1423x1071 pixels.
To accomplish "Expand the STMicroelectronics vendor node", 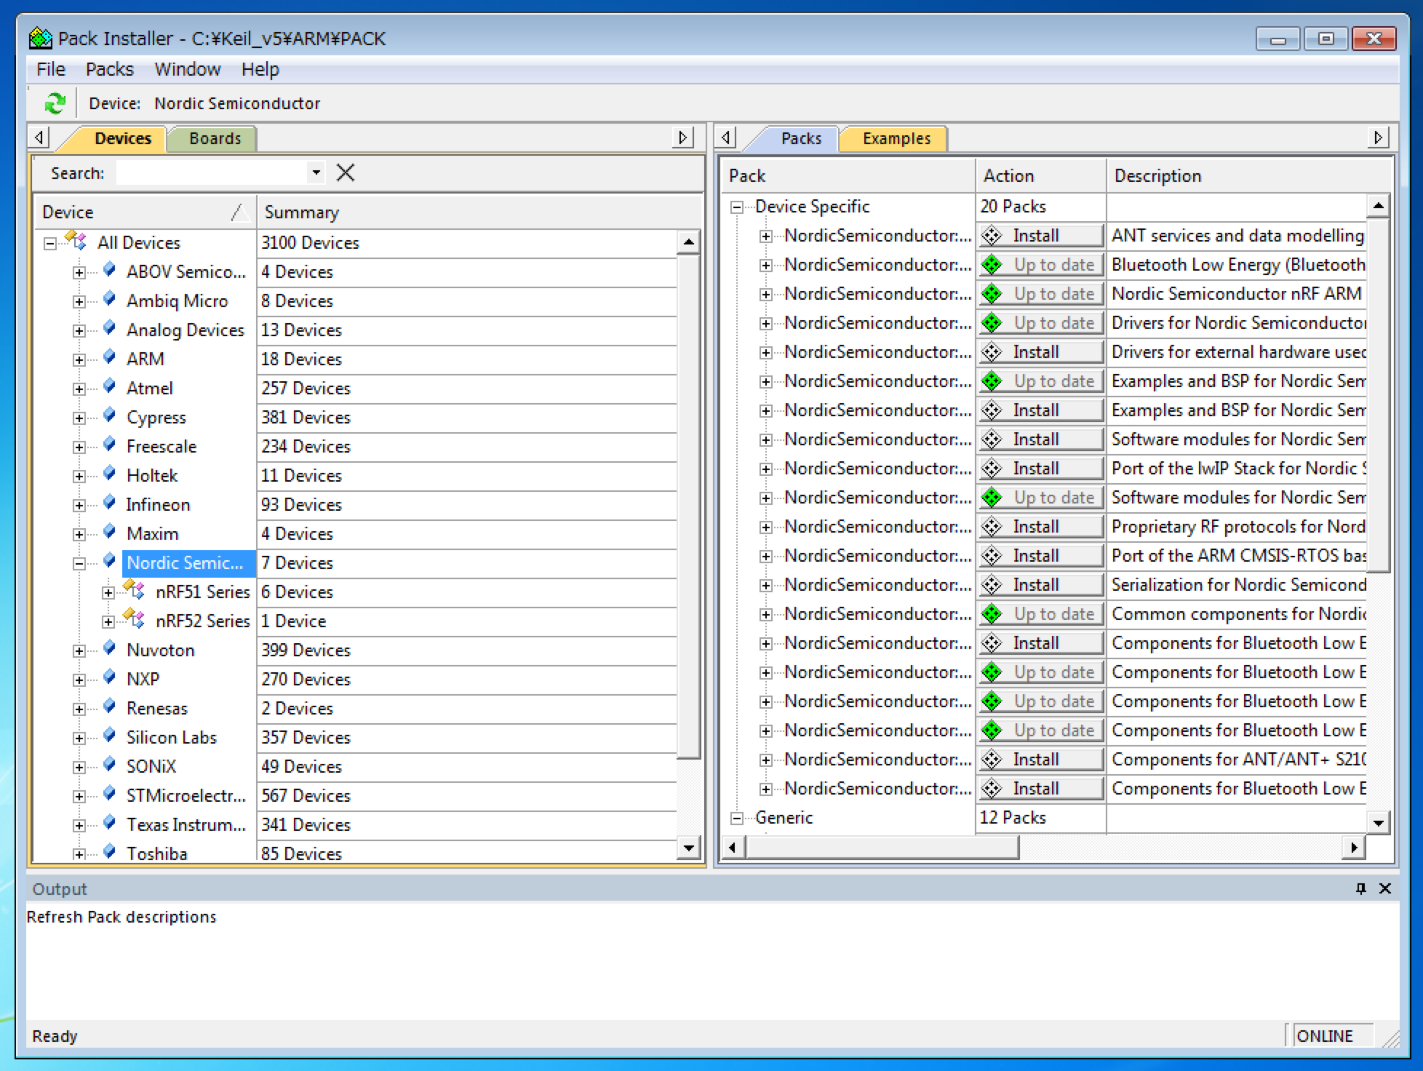I will click(79, 796).
